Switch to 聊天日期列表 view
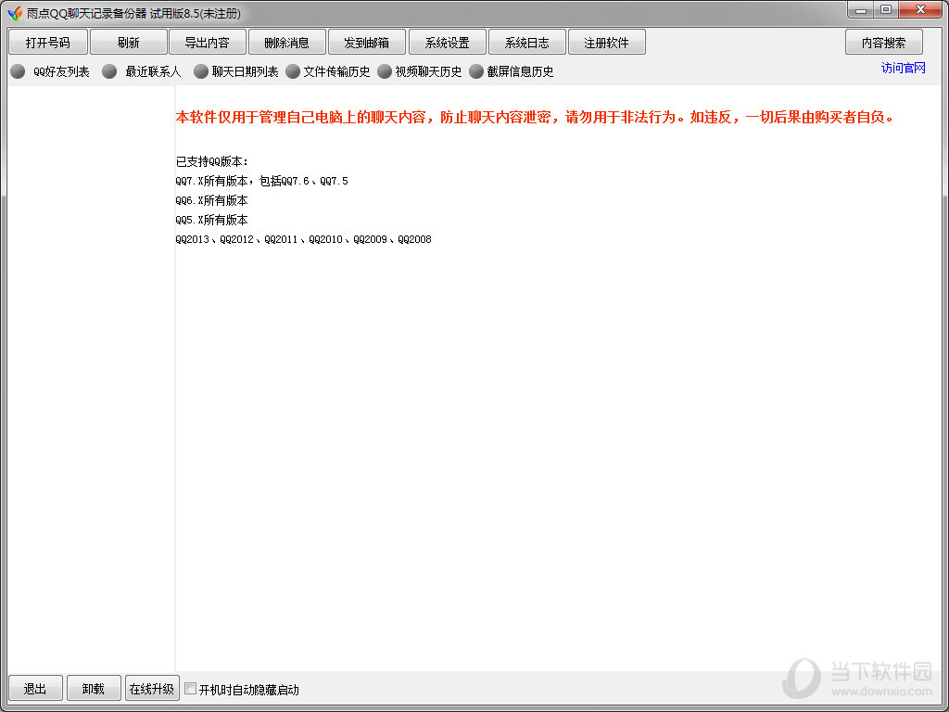The height and width of the screenshot is (712, 949). click(201, 72)
